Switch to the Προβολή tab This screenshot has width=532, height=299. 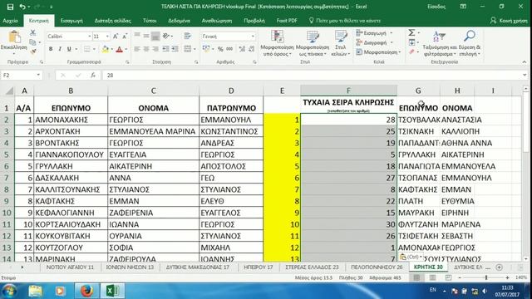coord(254,21)
